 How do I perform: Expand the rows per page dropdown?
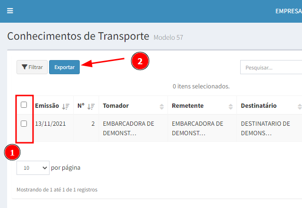tap(33, 167)
